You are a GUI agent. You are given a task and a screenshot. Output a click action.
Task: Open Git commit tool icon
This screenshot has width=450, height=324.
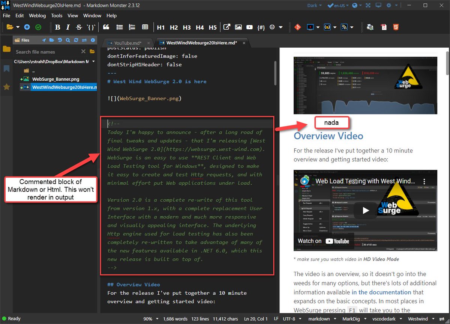(x=297, y=27)
